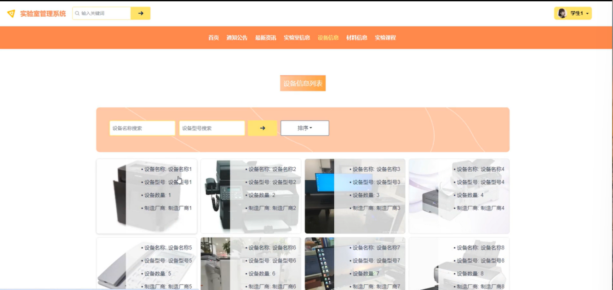Image resolution: width=613 pixels, height=290 pixels.
Task: Open 材料信息 navigation item
Action: click(357, 38)
